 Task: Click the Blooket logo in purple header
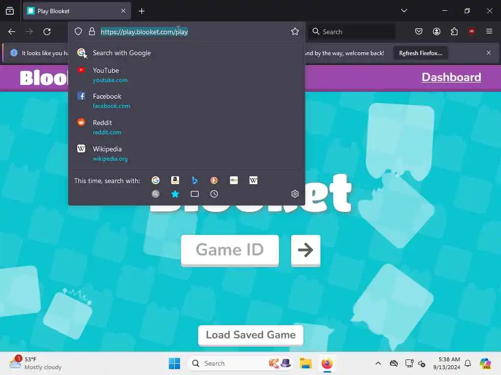[44, 78]
